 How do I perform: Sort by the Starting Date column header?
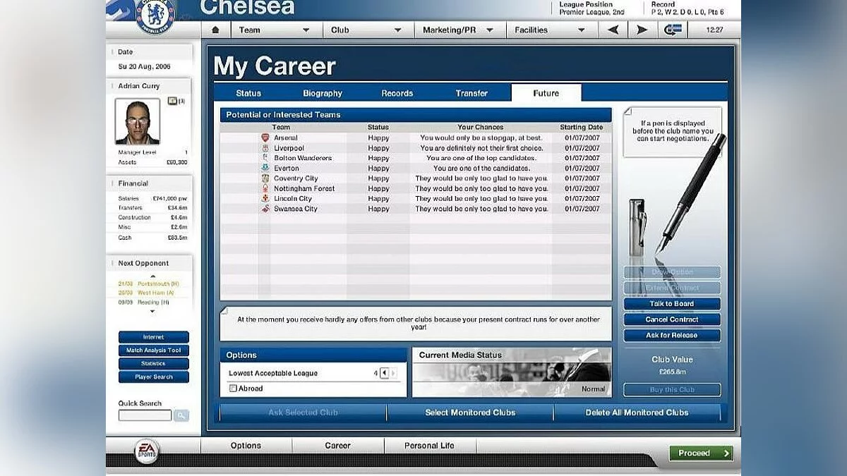582,128
